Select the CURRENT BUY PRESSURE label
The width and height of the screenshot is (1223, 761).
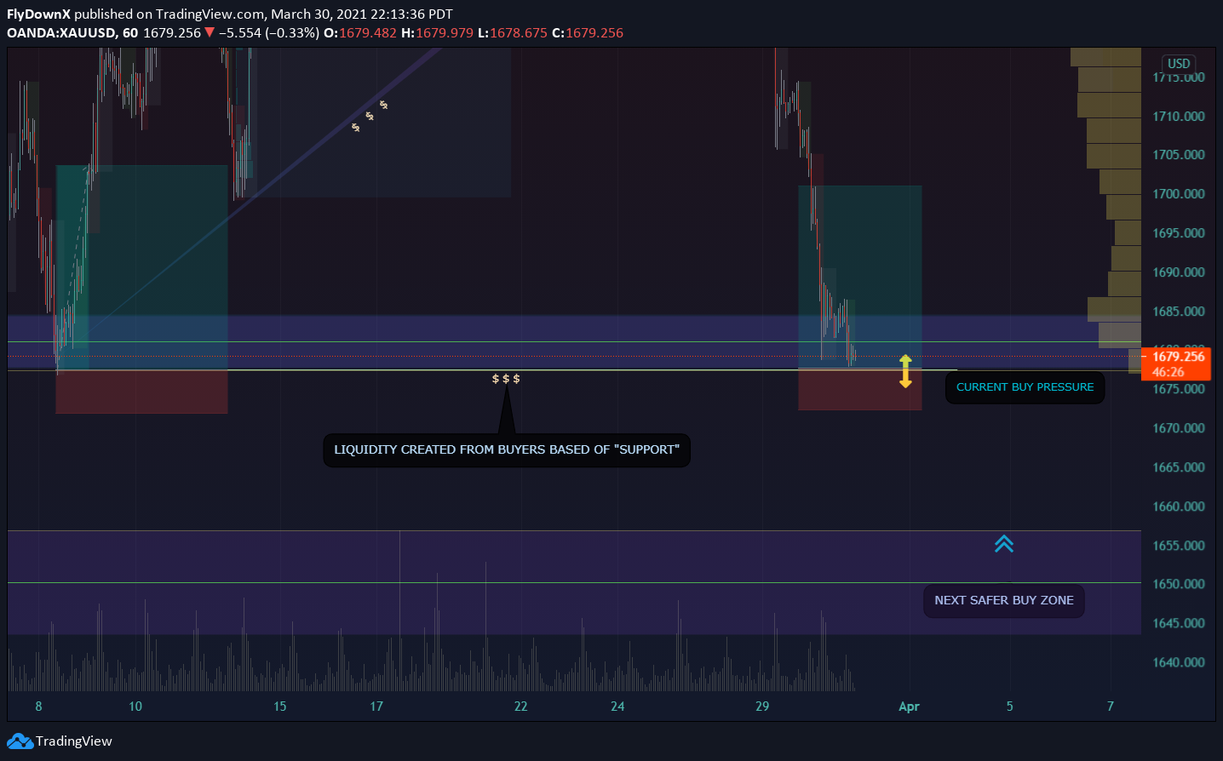click(1025, 387)
